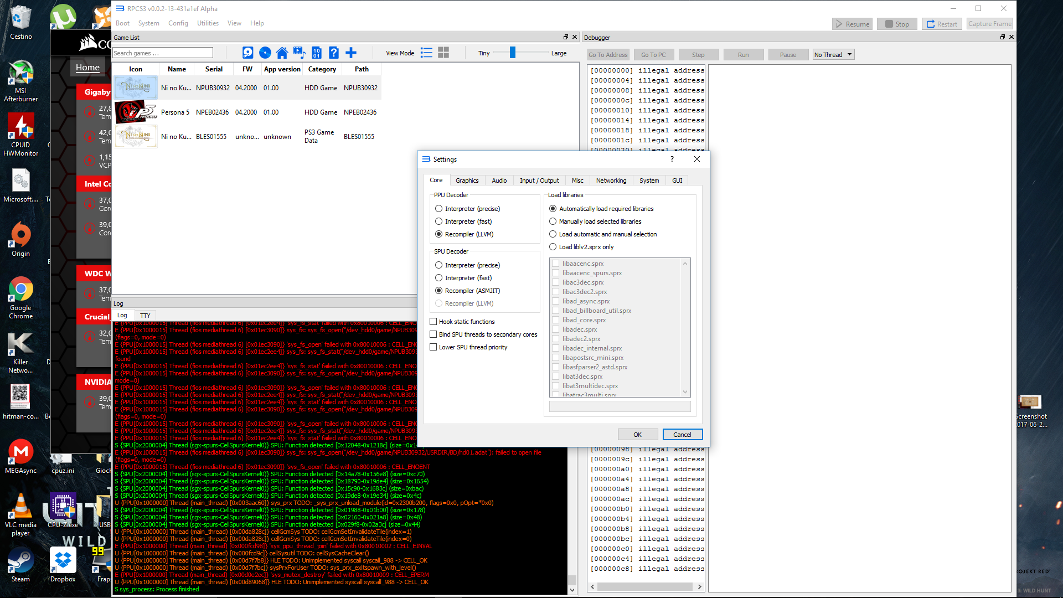This screenshot has width=1063, height=598.
Task: Select Manually load selected libraries option
Action: [x=553, y=221]
